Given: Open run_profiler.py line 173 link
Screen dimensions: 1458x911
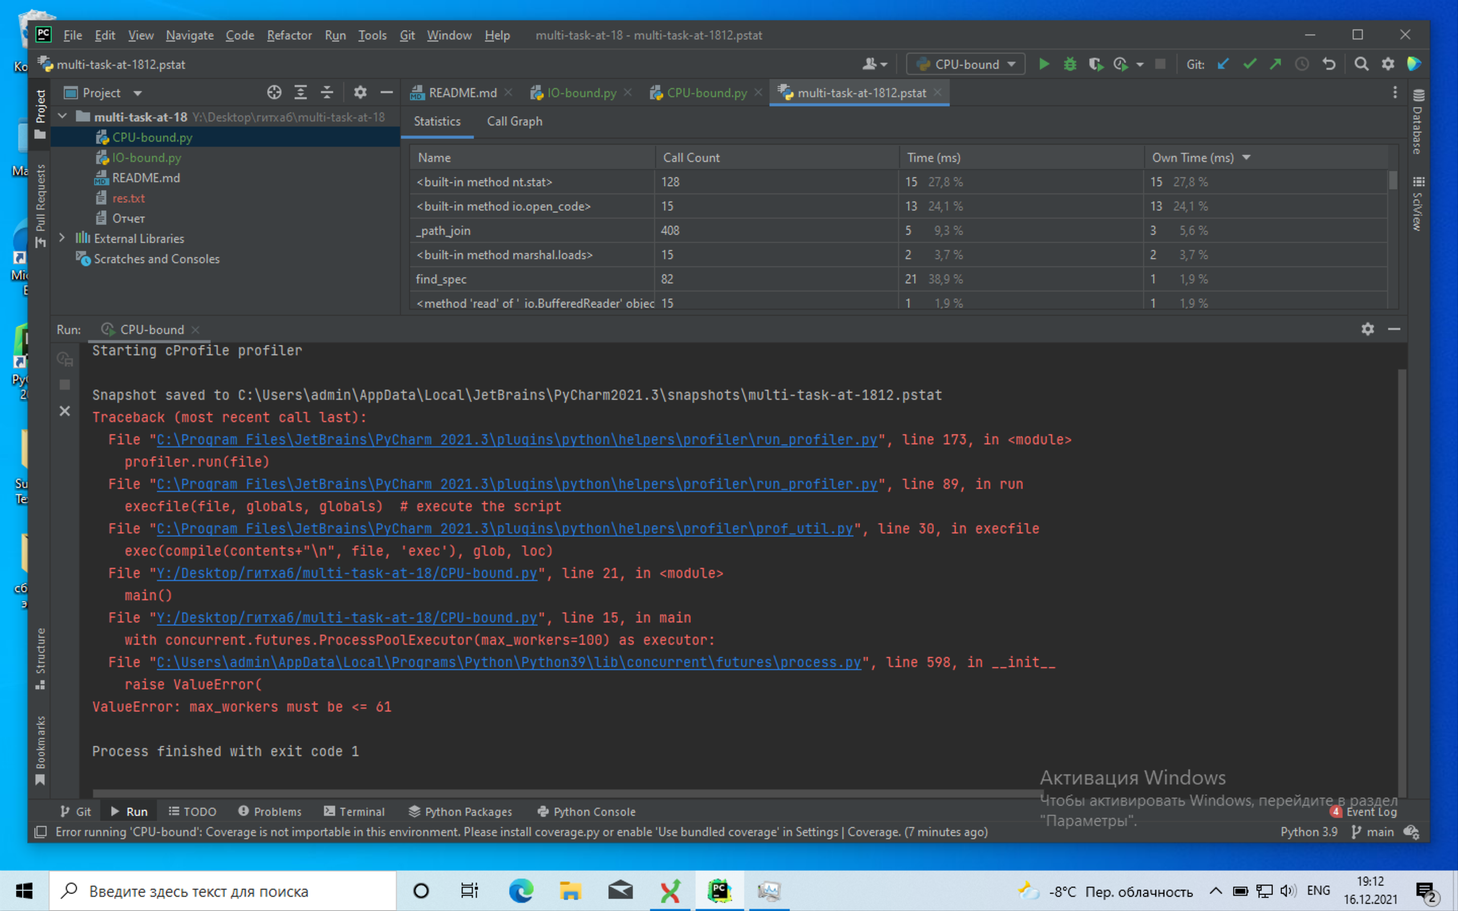Looking at the screenshot, I should pyautogui.click(x=517, y=440).
